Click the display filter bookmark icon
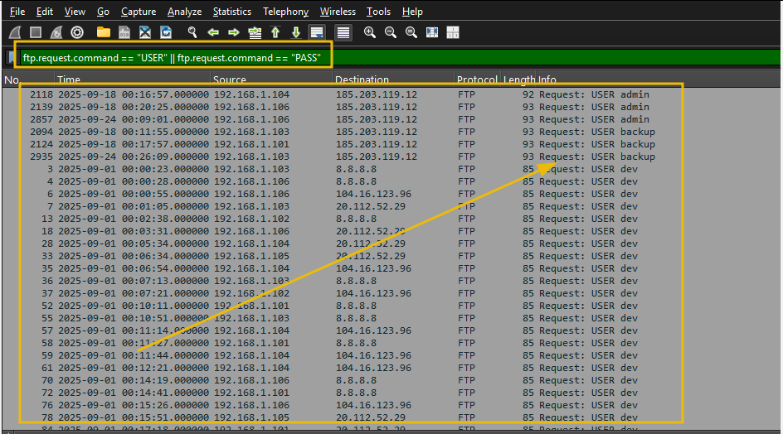The height and width of the screenshot is (434, 783). click(11, 58)
